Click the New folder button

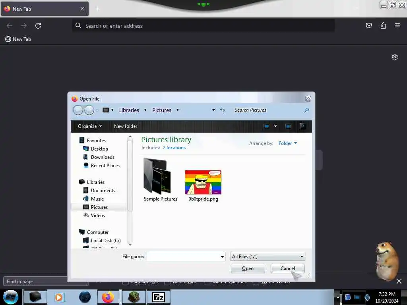coord(126,126)
